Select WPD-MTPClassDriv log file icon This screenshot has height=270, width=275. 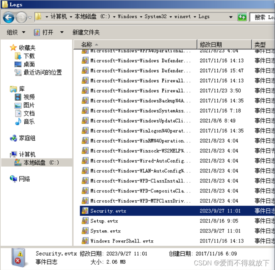(85, 201)
